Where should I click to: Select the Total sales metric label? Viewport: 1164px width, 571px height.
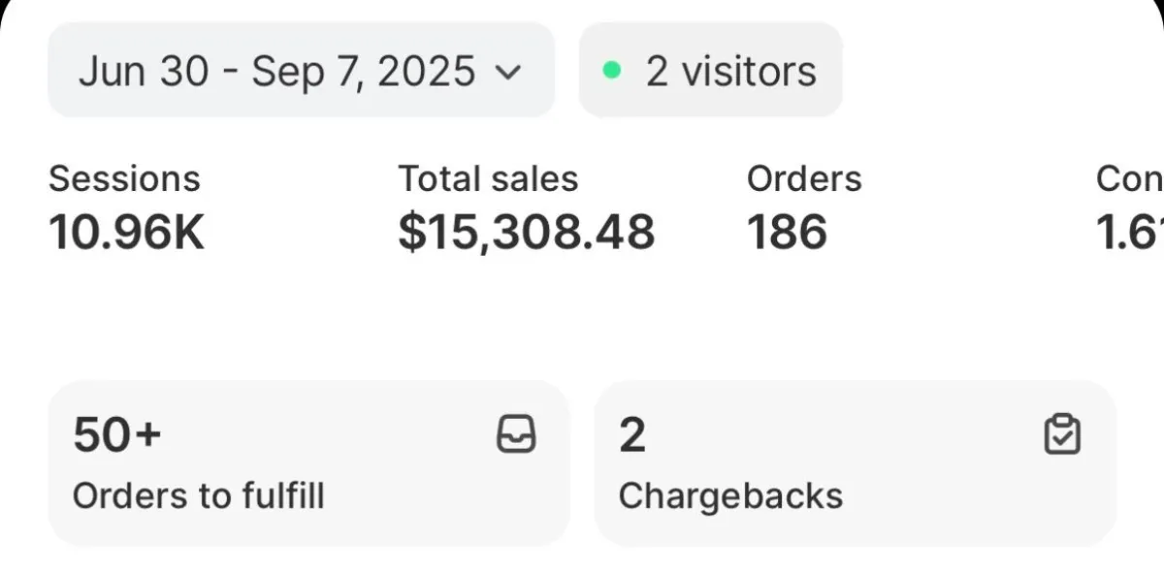pyautogui.click(x=488, y=178)
